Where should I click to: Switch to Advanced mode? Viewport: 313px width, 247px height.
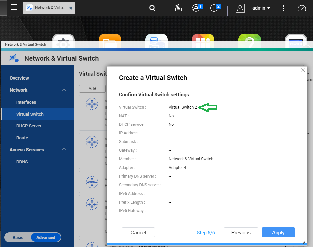pos(46,237)
